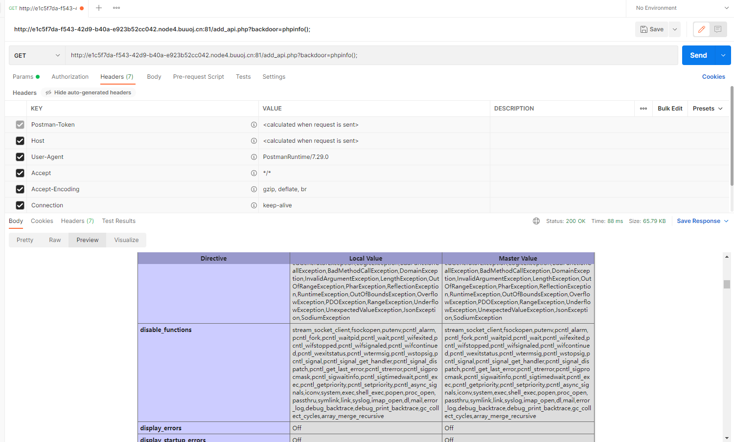Select the Preview response view
This screenshot has width=734, height=442.
88,240
